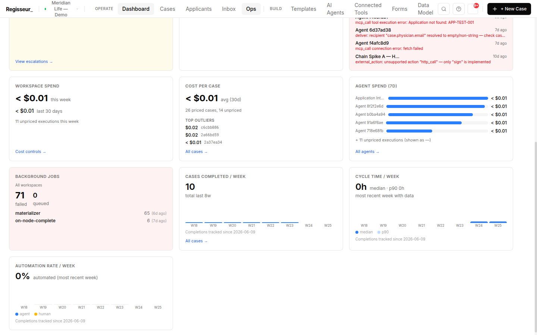Click the Application Int... spend bar

click(438, 98)
